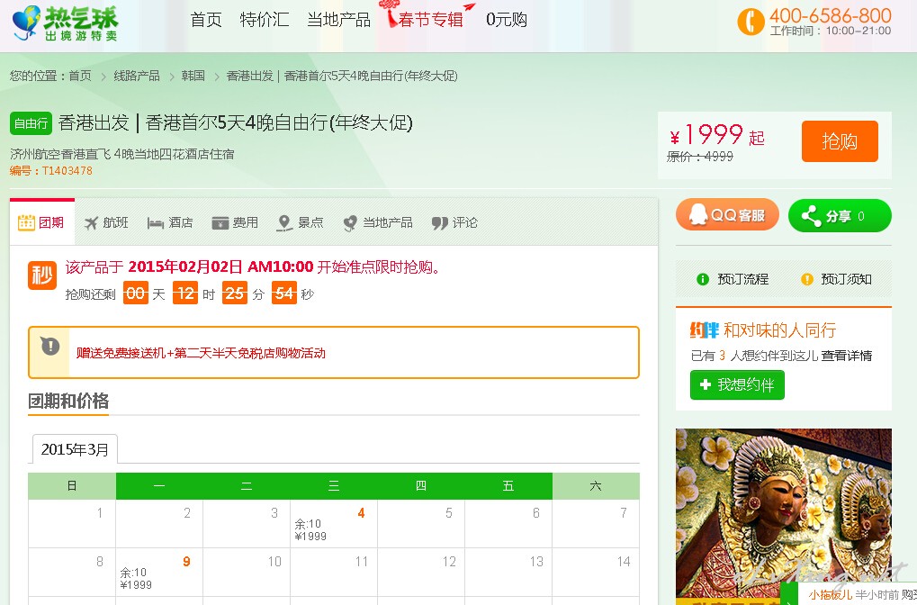917x605 pixels.
Task: Open the 当地产品 local products tab
Action: point(377,222)
